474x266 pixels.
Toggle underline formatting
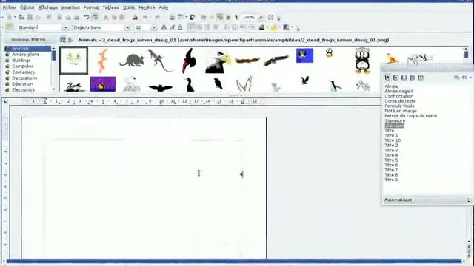pos(180,27)
